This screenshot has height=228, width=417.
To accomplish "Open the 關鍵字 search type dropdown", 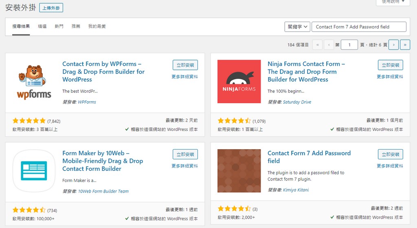I will (x=297, y=27).
